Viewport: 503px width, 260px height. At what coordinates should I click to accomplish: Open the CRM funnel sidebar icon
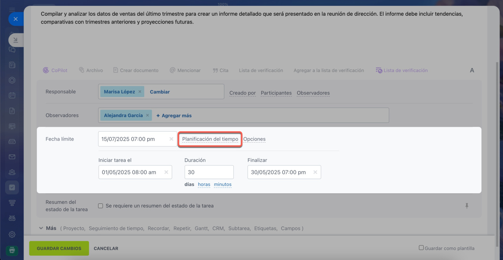(x=12, y=203)
